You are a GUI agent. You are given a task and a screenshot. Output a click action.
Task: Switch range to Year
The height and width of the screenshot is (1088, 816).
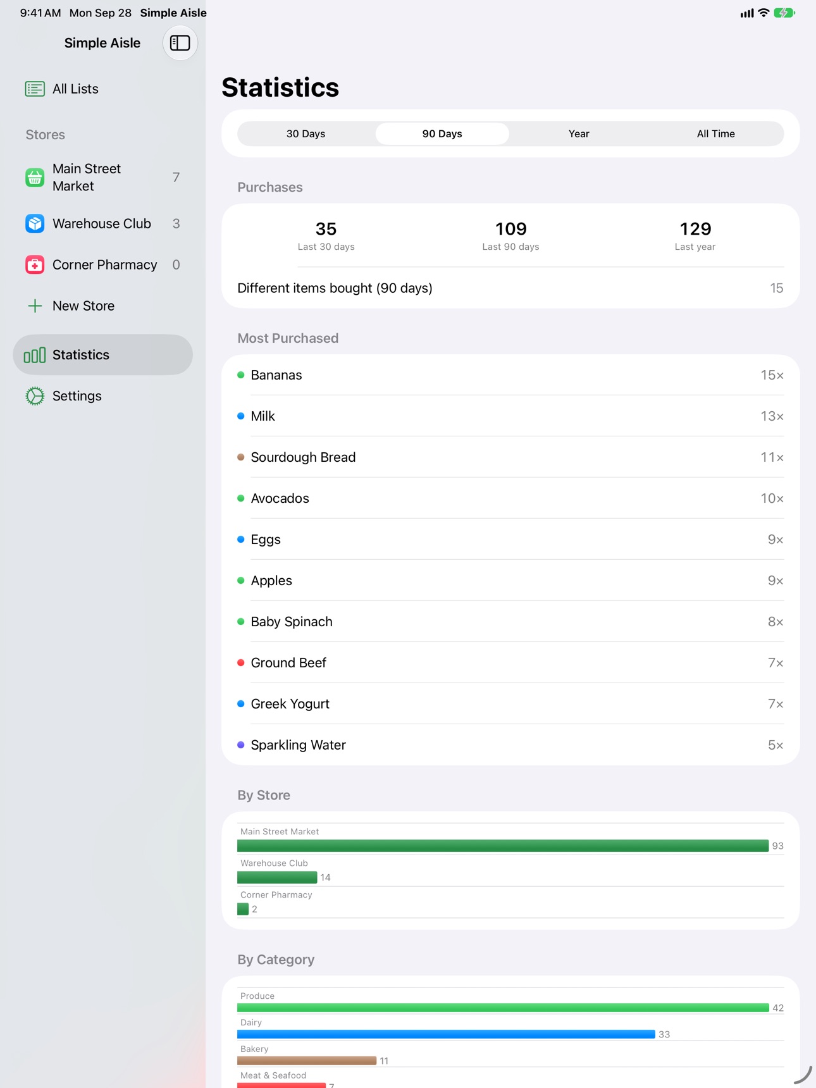[579, 133]
